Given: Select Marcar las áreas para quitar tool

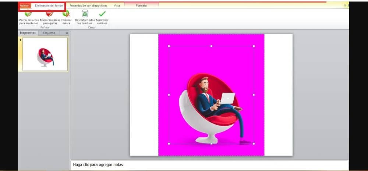Looking at the screenshot, I should [50, 14].
